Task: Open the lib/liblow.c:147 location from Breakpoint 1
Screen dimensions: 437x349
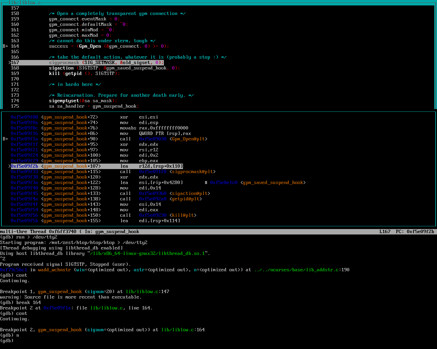Action: click(x=147, y=292)
